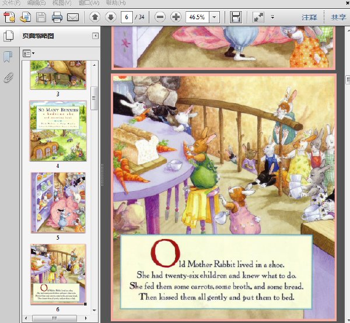The height and width of the screenshot is (323, 350).
Task: Click the navigation pane splitter grip
Action: tap(102, 175)
